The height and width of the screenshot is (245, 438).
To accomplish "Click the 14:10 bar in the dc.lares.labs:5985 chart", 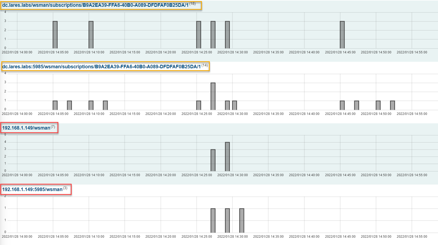I will click(x=91, y=105).
